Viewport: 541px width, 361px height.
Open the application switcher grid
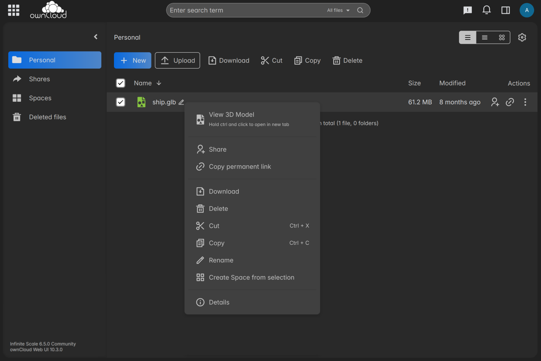point(14,10)
